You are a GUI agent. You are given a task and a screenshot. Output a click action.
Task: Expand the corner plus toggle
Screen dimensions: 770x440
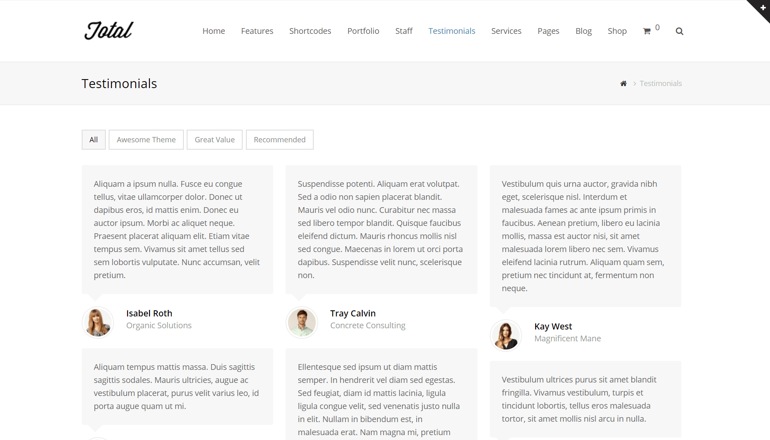763,7
